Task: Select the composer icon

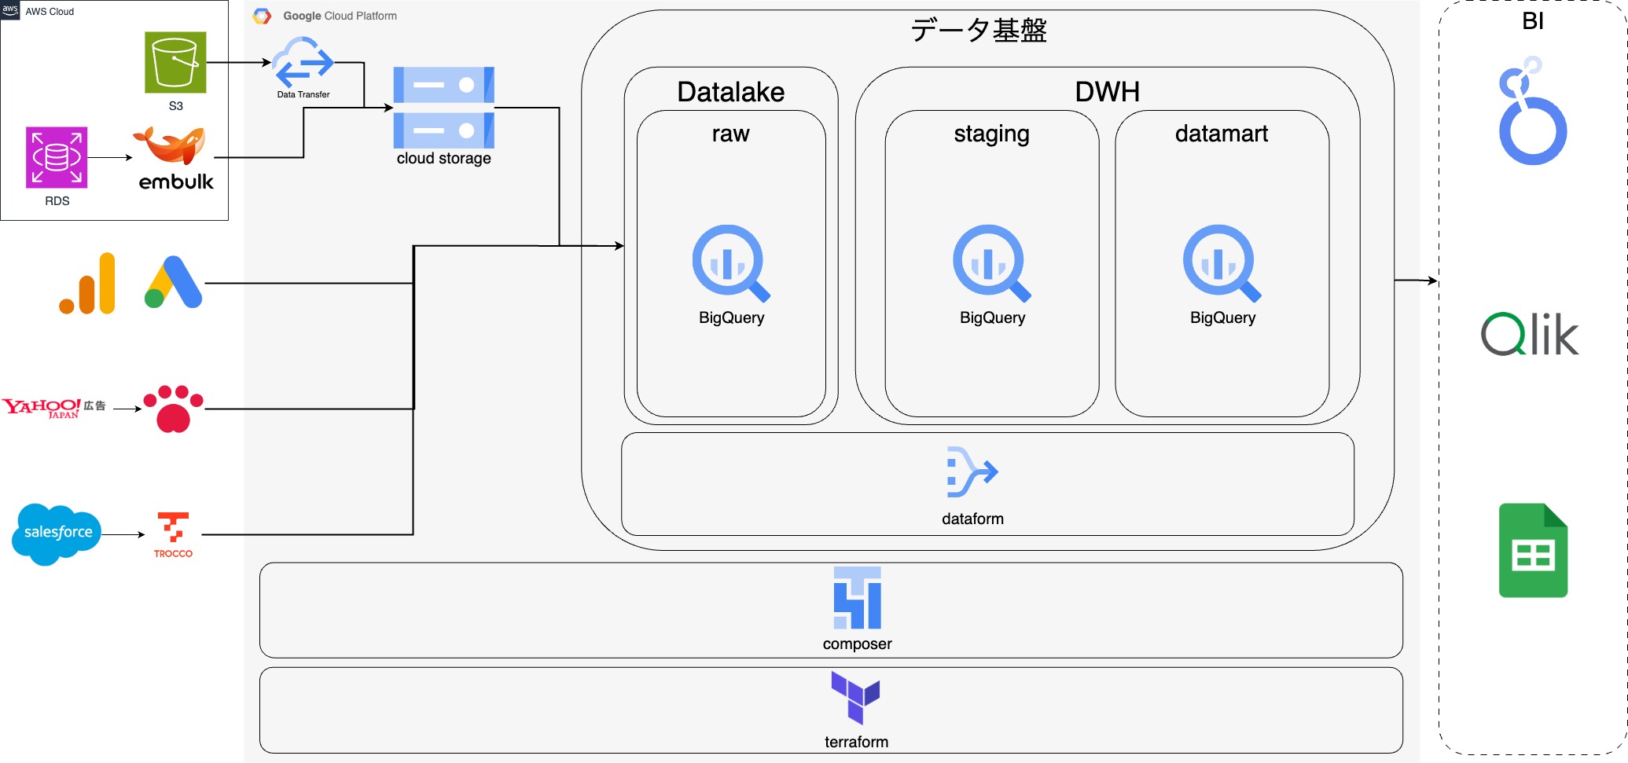Action: 857,598
